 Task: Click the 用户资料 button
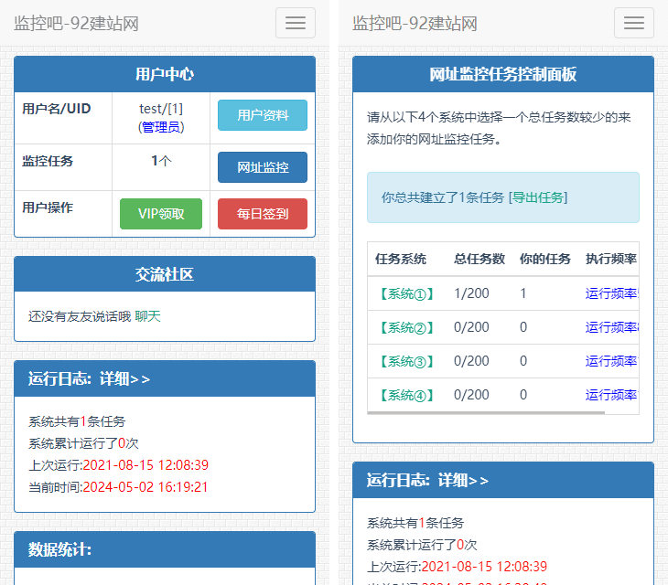coord(262,115)
